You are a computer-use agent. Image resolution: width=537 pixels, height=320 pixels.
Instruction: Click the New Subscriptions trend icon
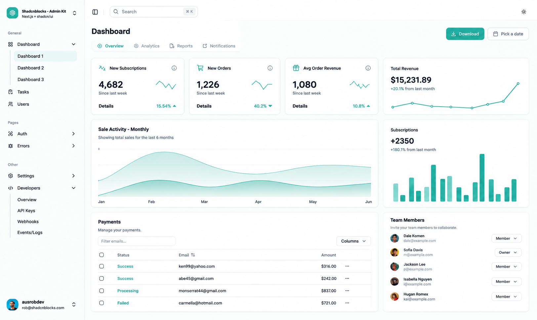(102, 68)
